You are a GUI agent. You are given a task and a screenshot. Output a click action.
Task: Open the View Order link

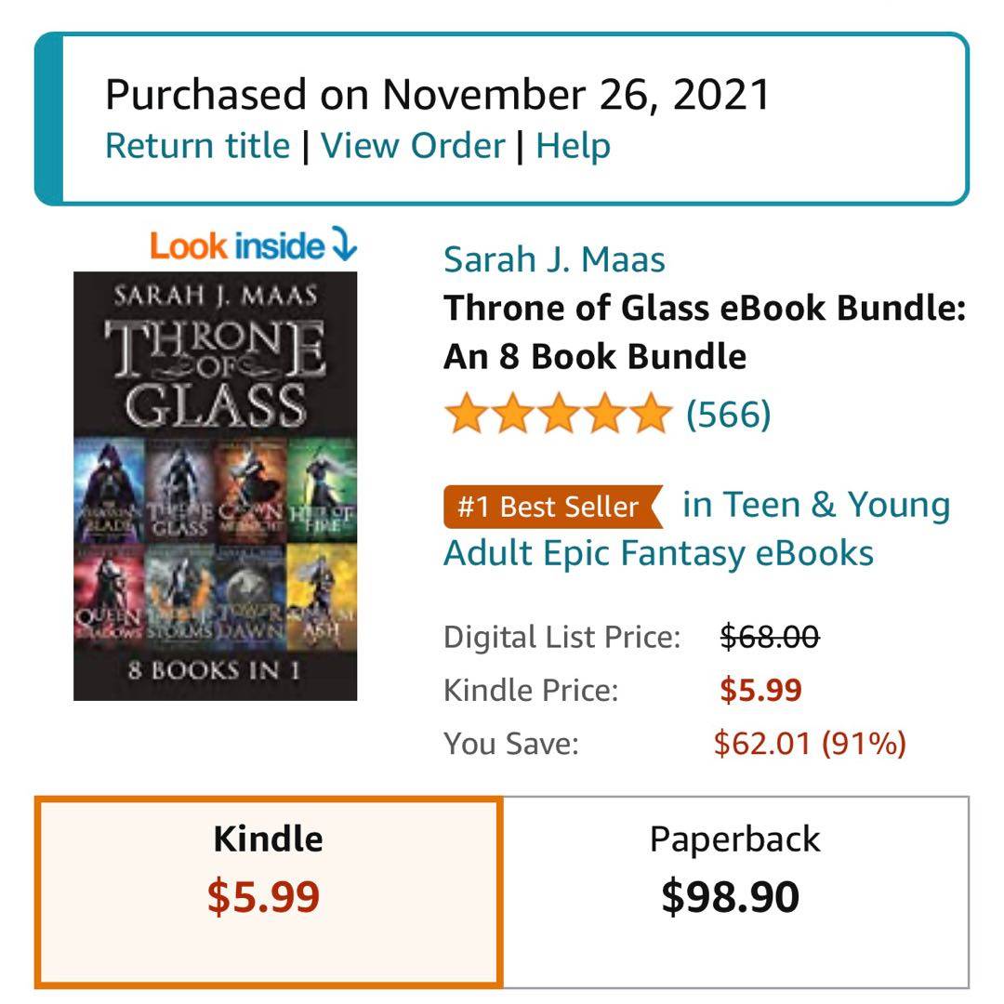[x=413, y=146]
